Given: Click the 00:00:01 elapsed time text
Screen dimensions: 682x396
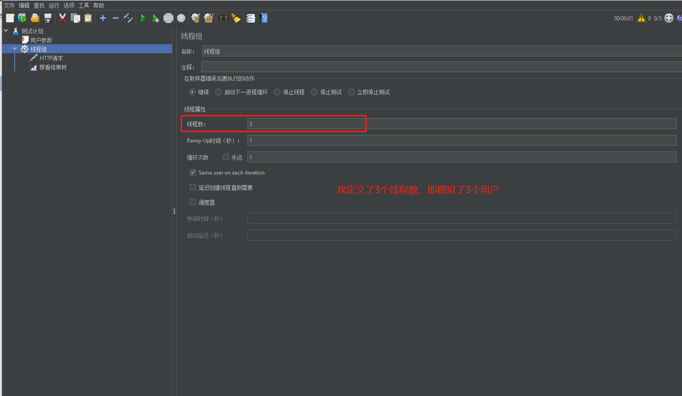Looking at the screenshot, I should [623, 18].
